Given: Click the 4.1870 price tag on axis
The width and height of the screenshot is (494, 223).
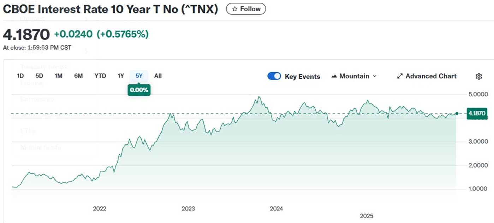Looking at the screenshot, I should coord(477,113).
